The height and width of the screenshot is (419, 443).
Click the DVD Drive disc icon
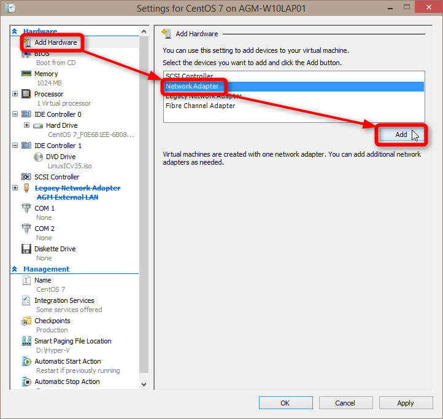click(x=38, y=157)
